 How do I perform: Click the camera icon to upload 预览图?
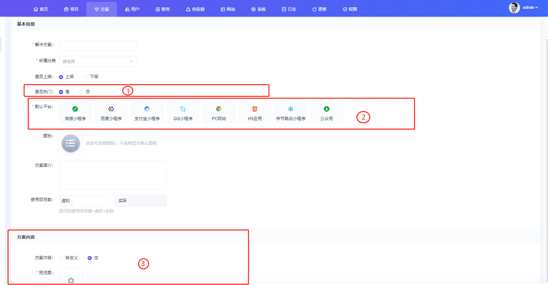point(71,280)
